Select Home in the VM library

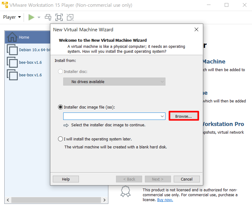pyautogui.click(x=28, y=37)
